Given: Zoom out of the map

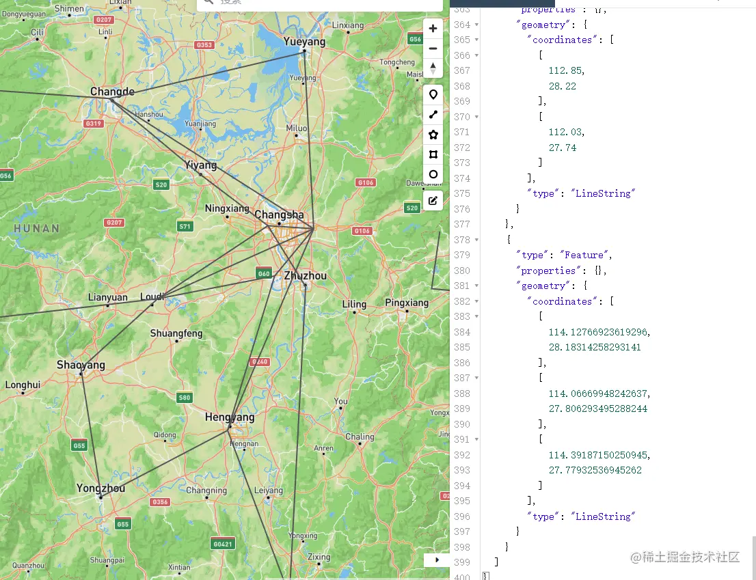Looking at the screenshot, I should pos(433,49).
